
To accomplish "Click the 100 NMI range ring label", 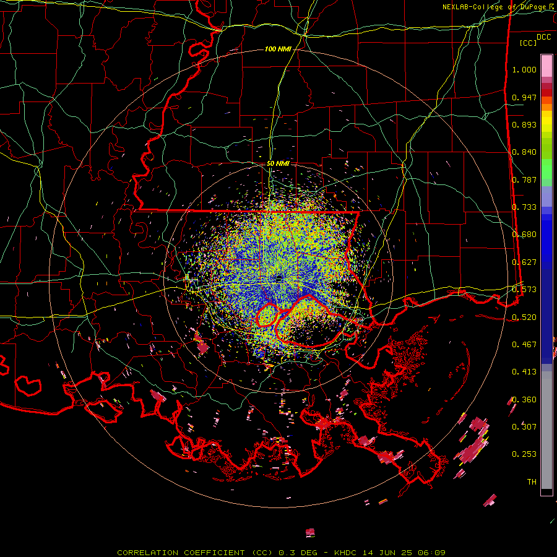I will click(278, 49).
